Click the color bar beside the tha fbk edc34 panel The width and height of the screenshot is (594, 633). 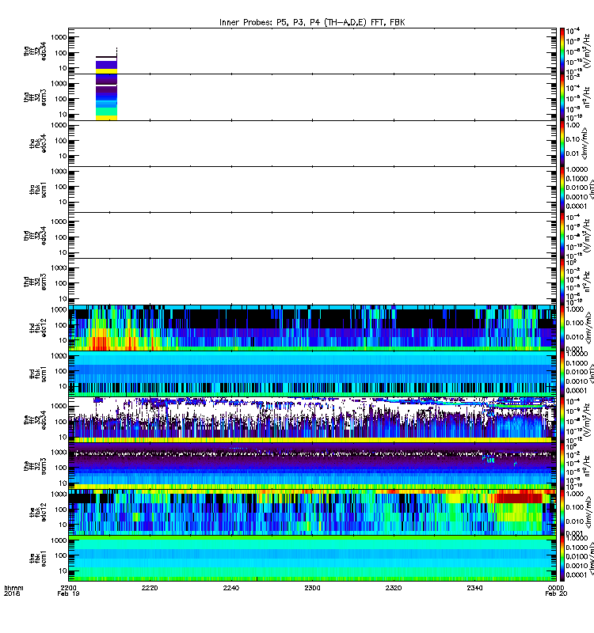[x=562, y=143]
